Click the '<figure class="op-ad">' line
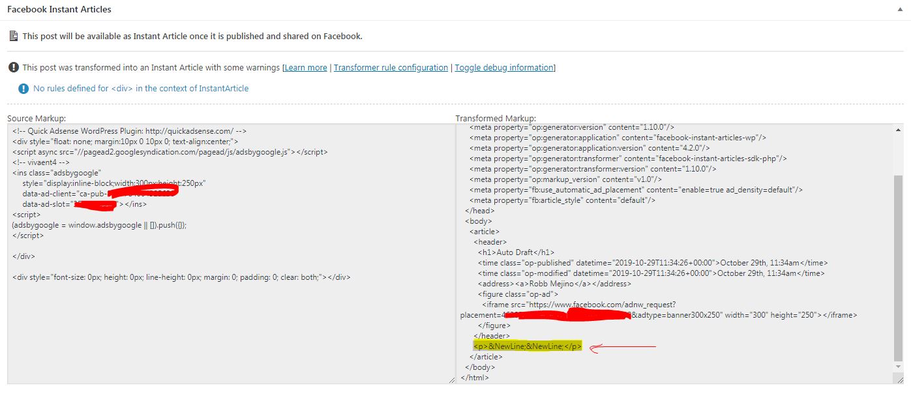The width and height of the screenshot is (911, 394). (518, 294)
